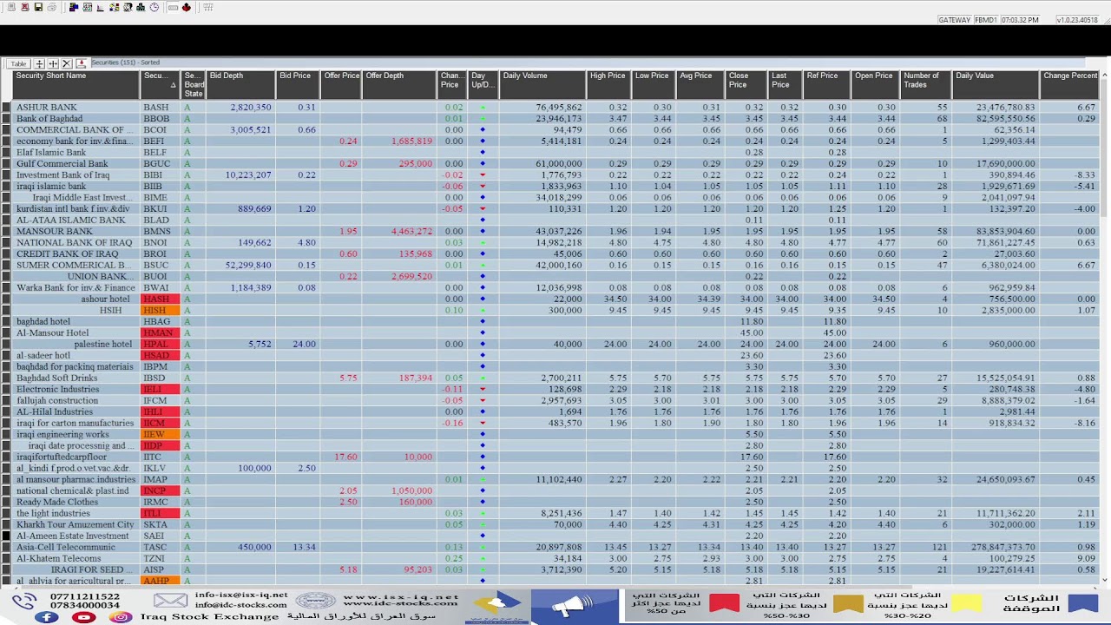Click the greyed printer icon in toolbar

click(x=51, y=7)
